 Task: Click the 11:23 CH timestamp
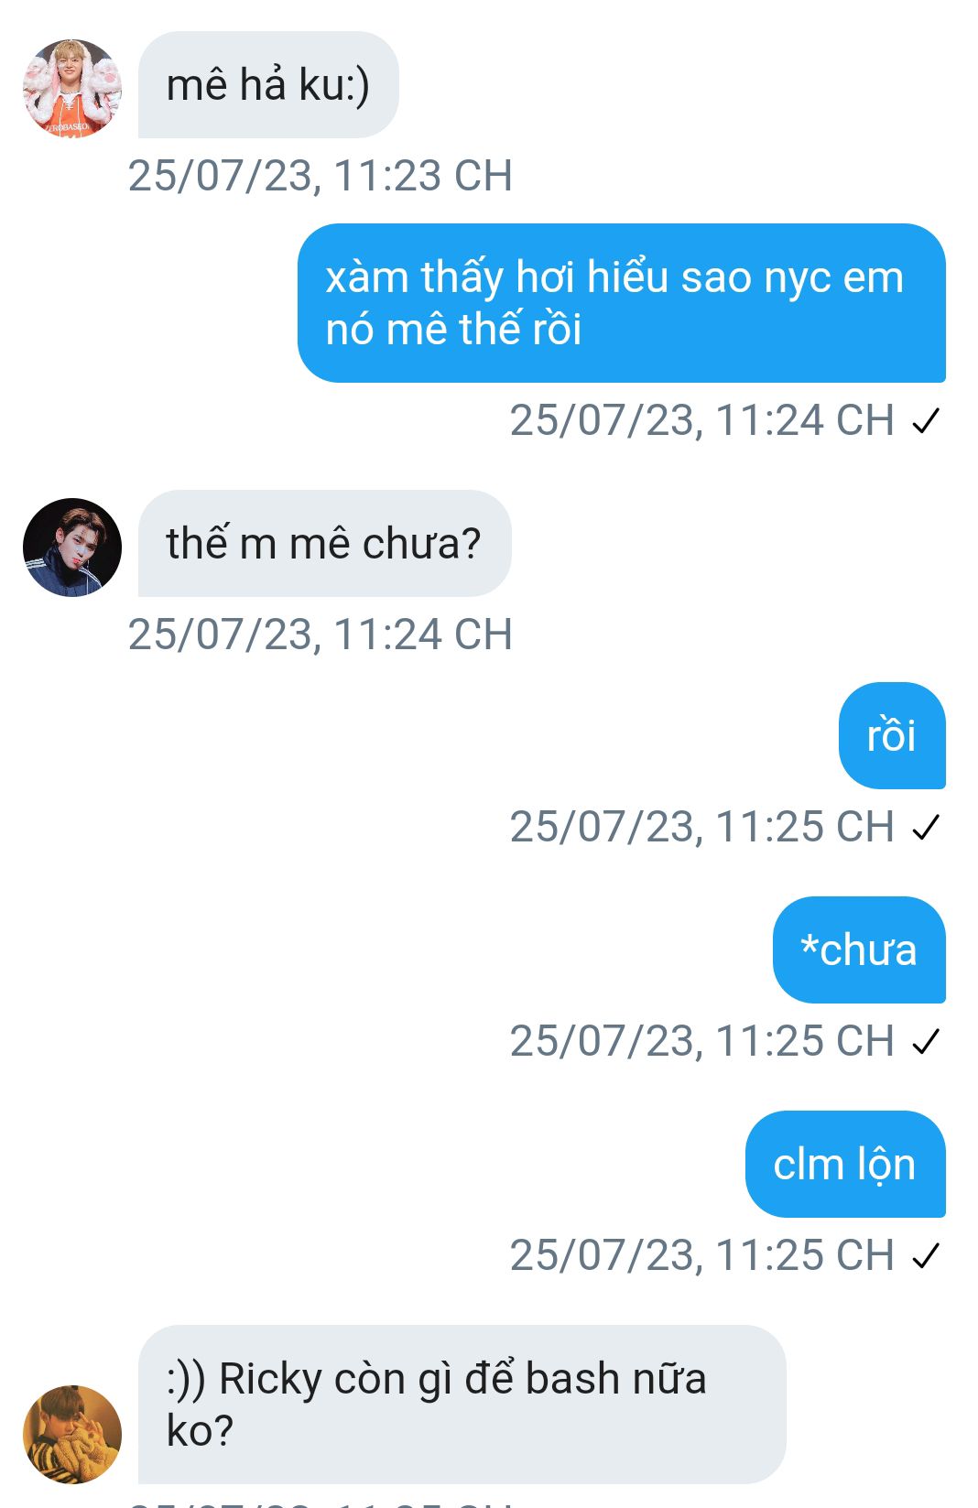pyautogui.click(x=320, y=176)
